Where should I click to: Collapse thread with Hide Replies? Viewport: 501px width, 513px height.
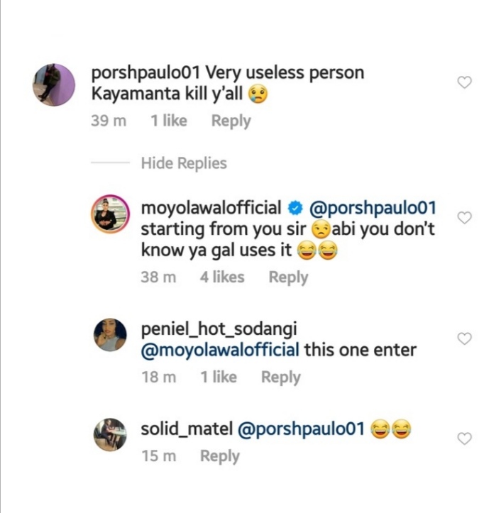(184, 163)
